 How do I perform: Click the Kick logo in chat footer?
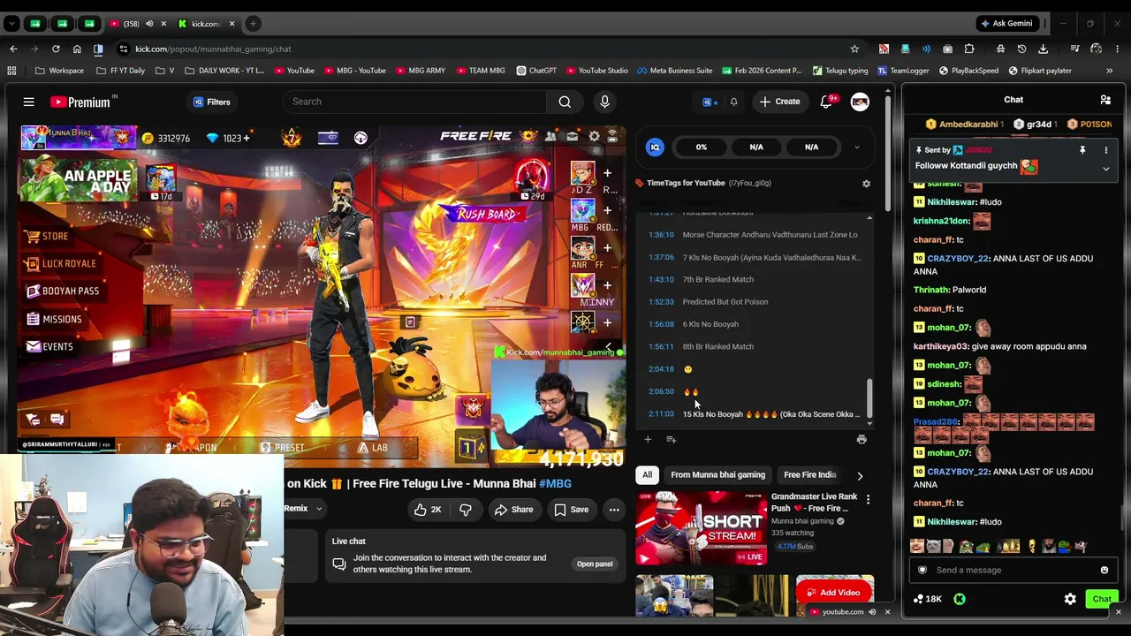[x=960, y=600]
